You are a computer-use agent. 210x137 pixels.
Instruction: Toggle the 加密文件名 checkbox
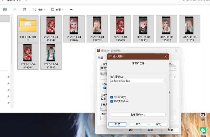(112, 101)
